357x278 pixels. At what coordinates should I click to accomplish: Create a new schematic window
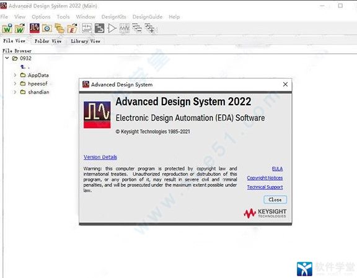click(x=87, y=28)
